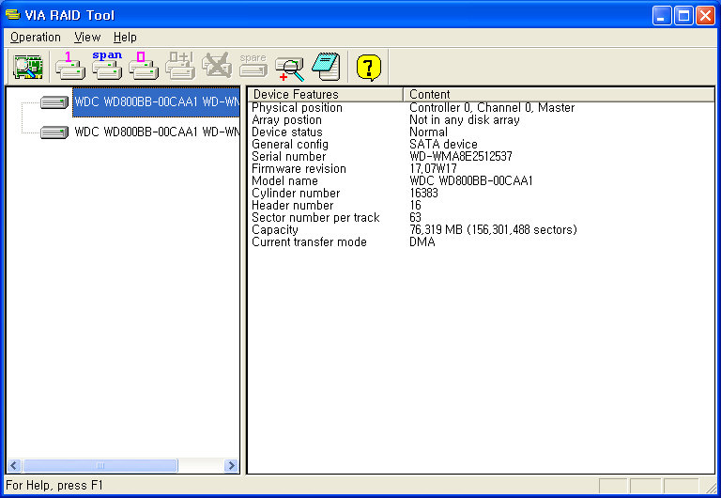Viewport: 721px width, 498px height.
Task: Click the General config row label
Action: coord(290,145)
